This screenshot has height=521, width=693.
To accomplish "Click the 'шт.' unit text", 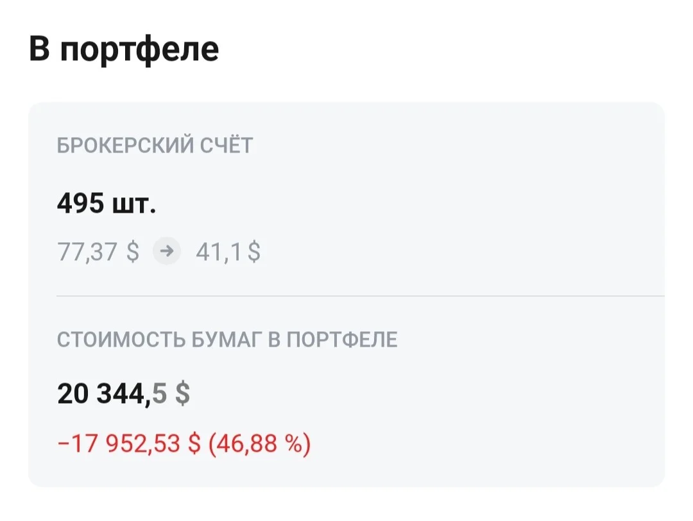I will pyautogui.click(x=134, y=205).
